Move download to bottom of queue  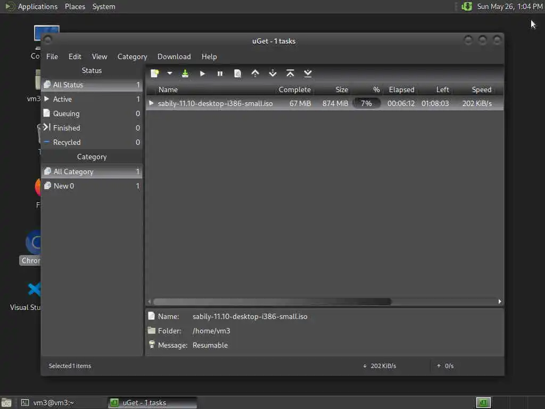(308, 73)
